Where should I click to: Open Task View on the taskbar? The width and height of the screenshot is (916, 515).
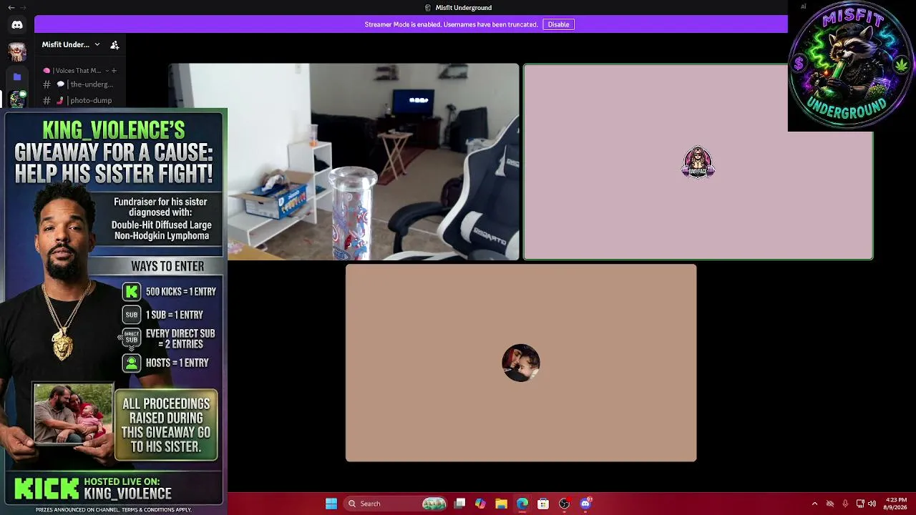460,504
